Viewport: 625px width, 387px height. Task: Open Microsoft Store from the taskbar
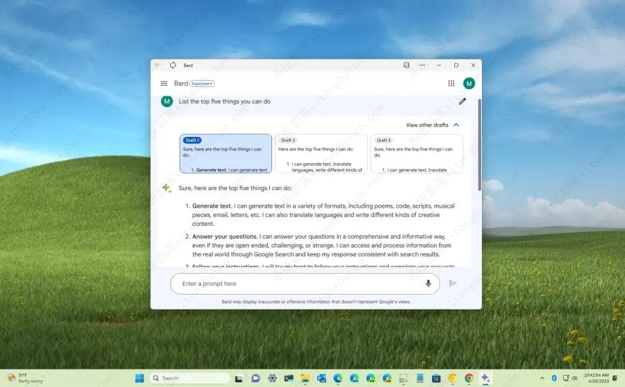[436, 378]
